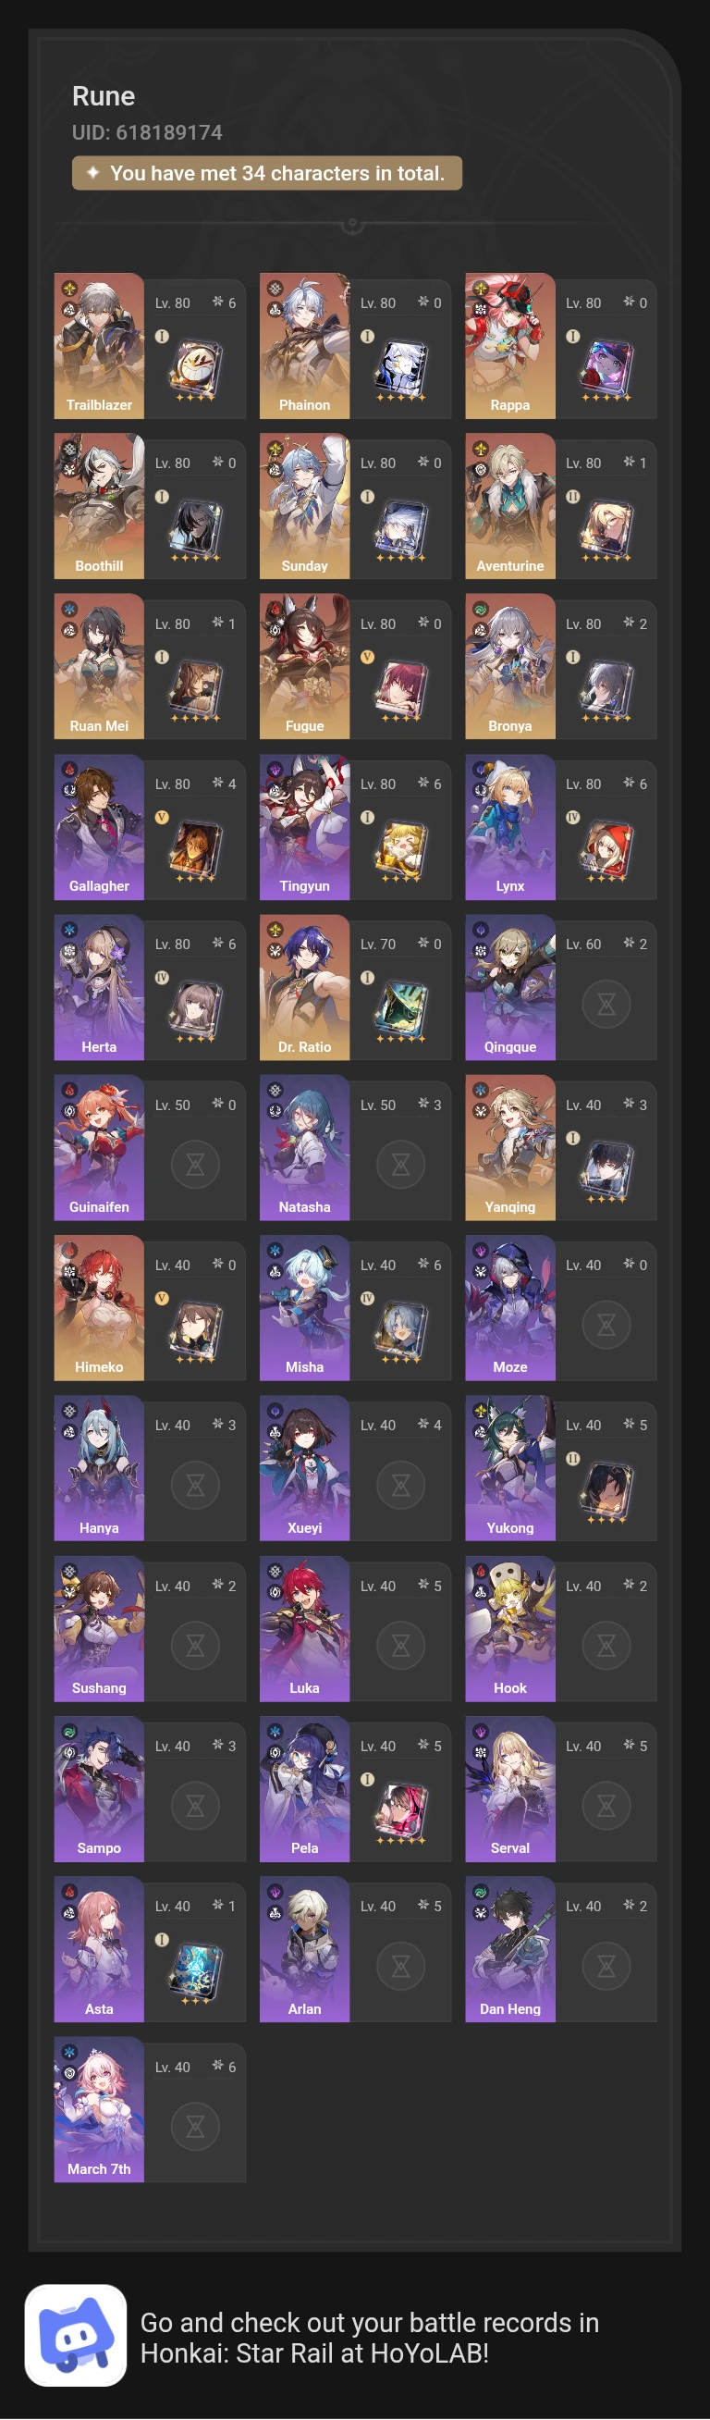Click Qingque's empty light cone slot
The image size is (710, 2420).
[606, 1005]
